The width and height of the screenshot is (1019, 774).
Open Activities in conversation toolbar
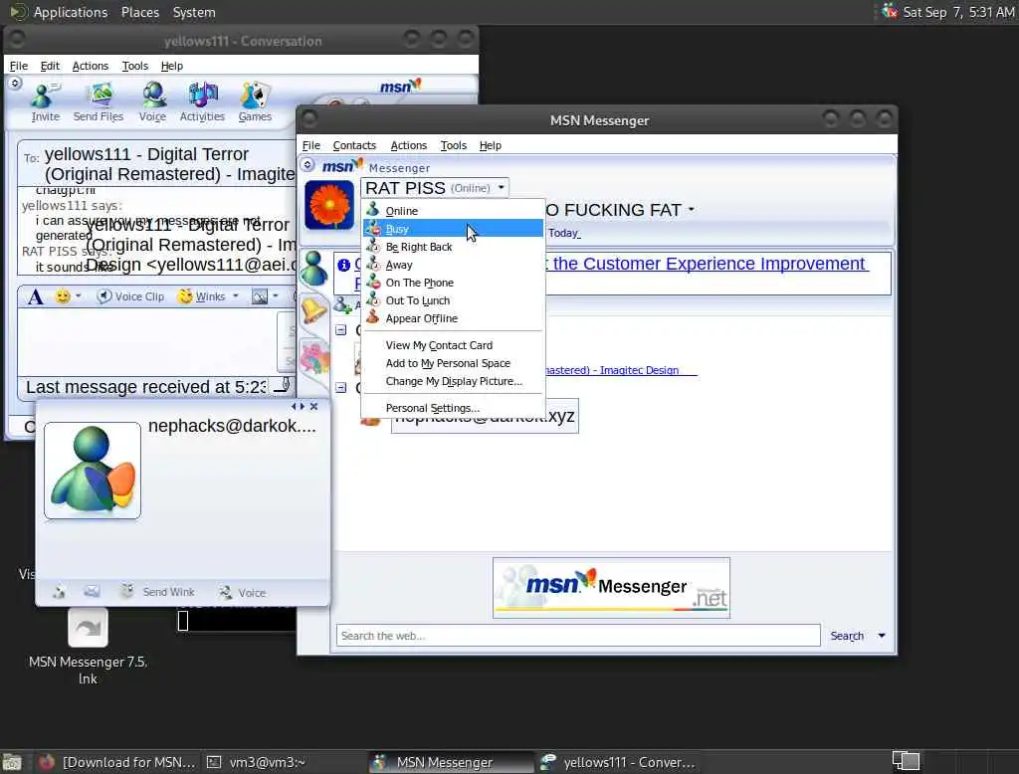point(202,102)
